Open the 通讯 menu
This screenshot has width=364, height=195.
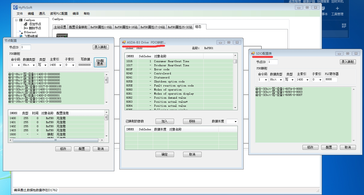(x=42, y=14)
